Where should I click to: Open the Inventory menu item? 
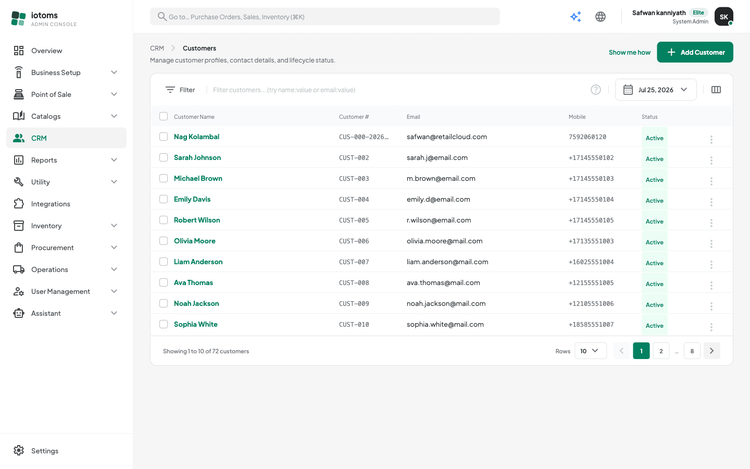(x=66, y=226)
